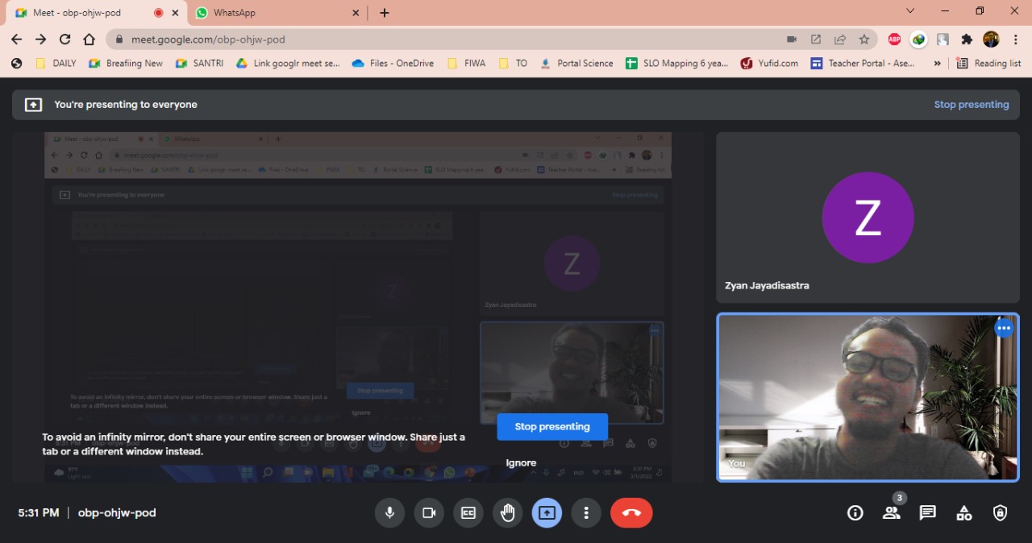Viewport: 1032px width, 543px height.
Task: Expand the hidden bookmarks overflow chevron
Action: tap(937, 63)
